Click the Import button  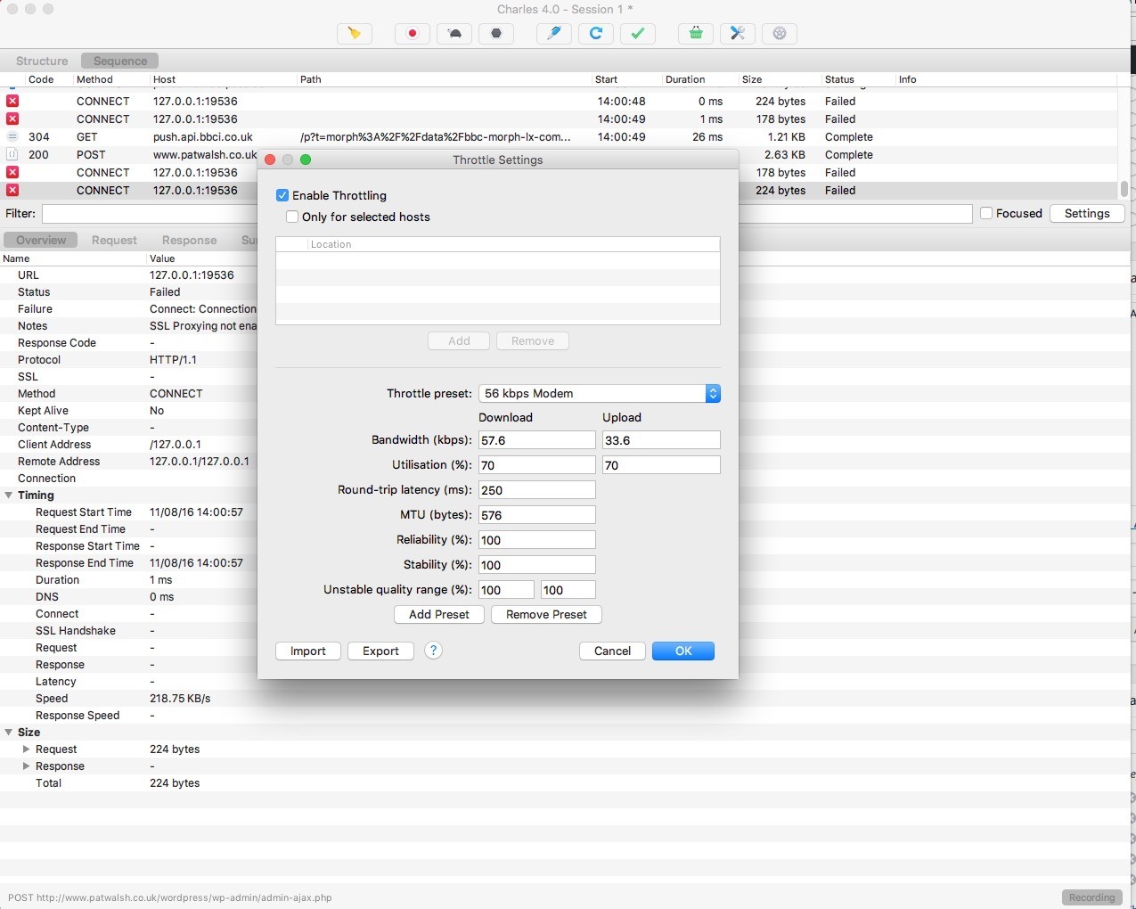(x=308, y=651)
